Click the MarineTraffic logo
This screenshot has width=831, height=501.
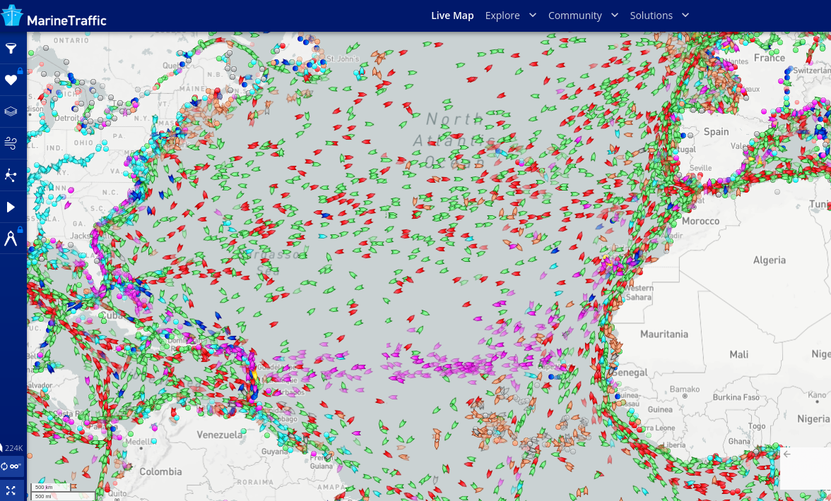54,16
